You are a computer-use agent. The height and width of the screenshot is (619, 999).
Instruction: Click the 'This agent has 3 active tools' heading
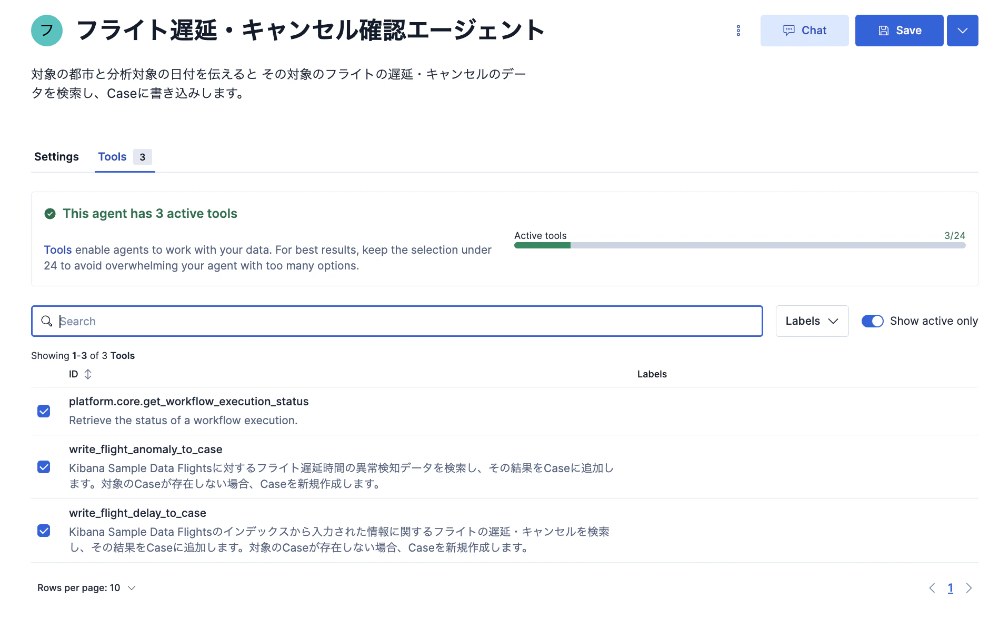pyautogui.click(x=150, y=214)
